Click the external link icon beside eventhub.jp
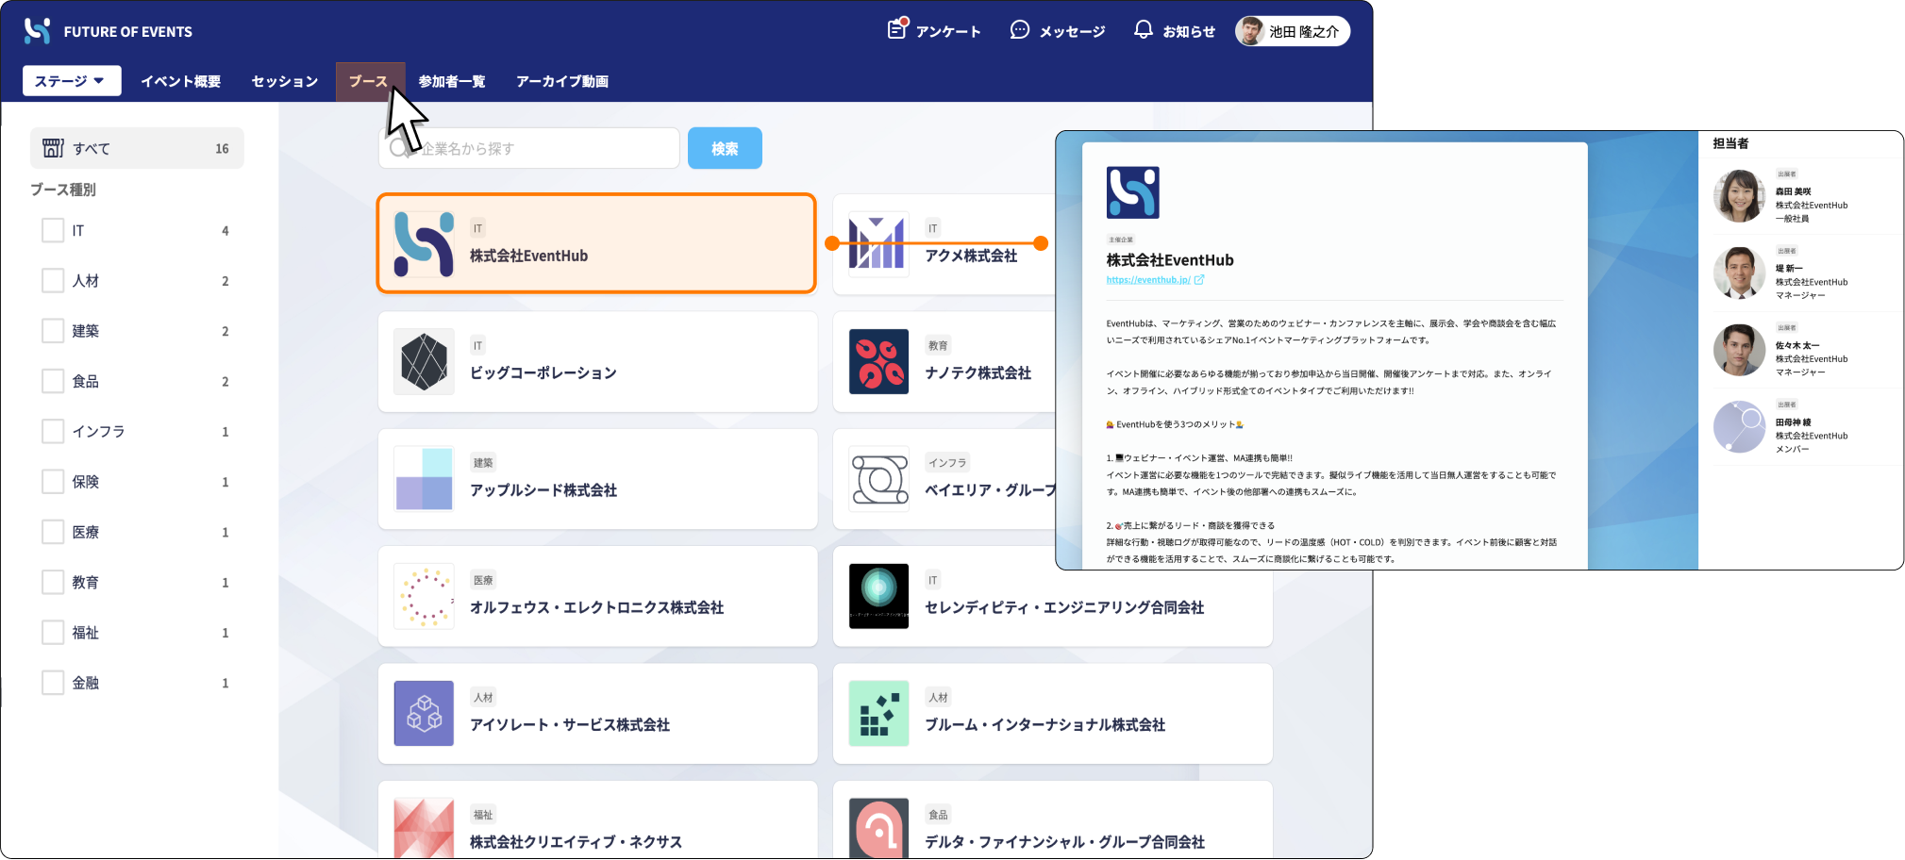 point(1199,280)
